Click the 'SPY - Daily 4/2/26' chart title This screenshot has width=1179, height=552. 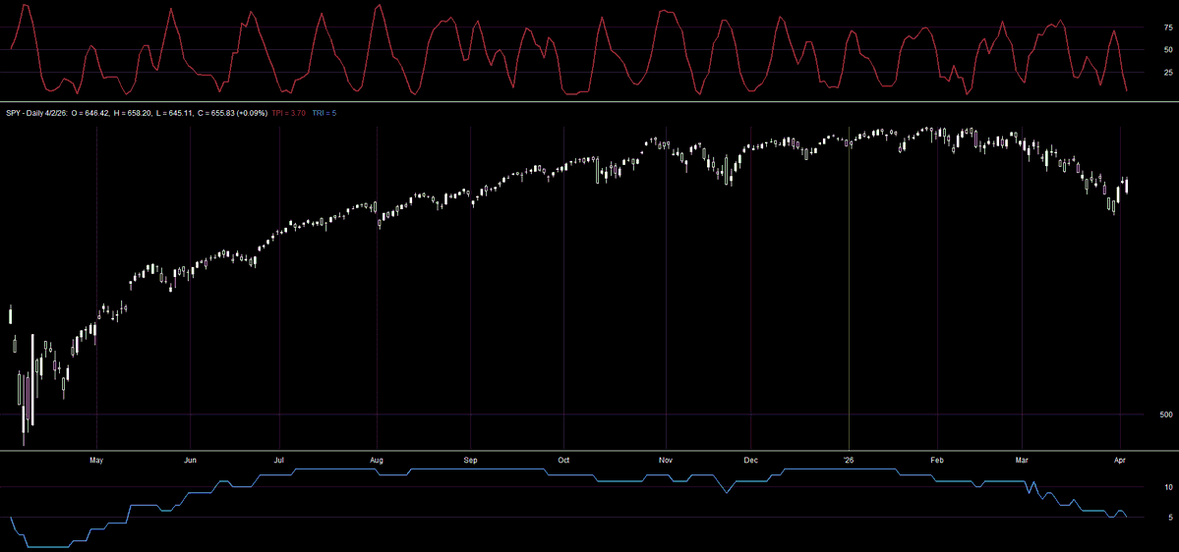[36, 113]
